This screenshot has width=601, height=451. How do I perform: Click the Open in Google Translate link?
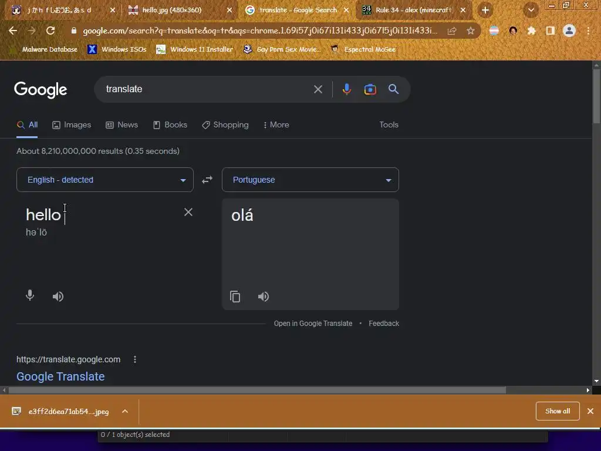(x=313, y=324)
